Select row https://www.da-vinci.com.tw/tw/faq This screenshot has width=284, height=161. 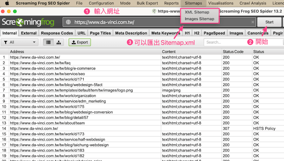(142, 63)
